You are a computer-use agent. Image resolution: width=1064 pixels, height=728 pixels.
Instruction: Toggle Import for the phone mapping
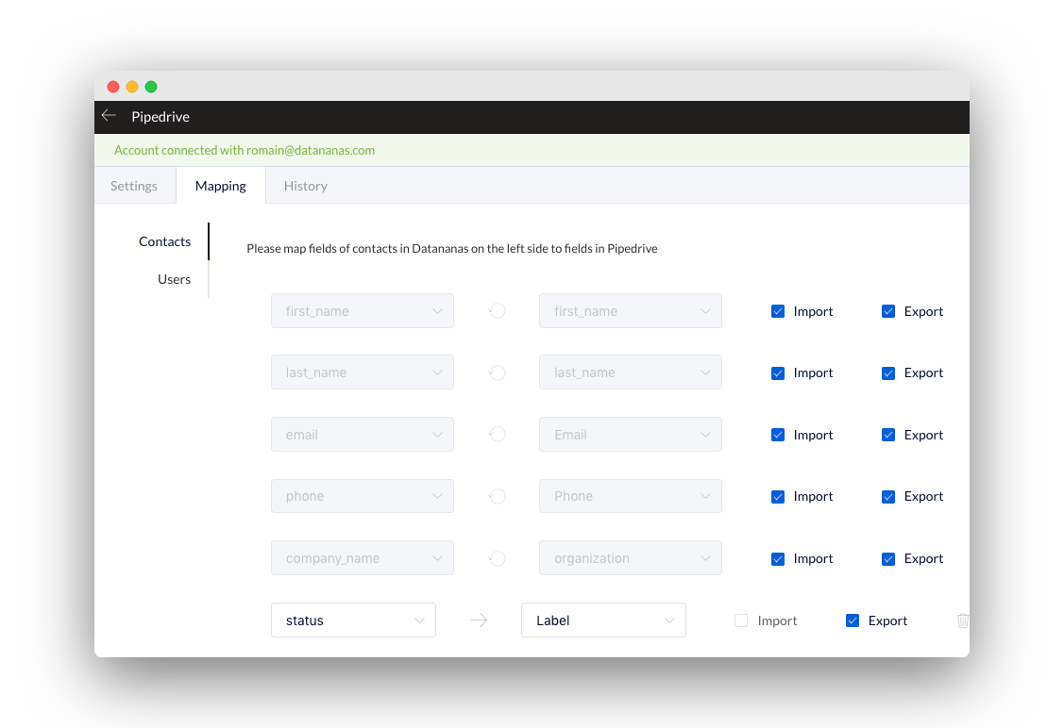(x=778, y=496)
